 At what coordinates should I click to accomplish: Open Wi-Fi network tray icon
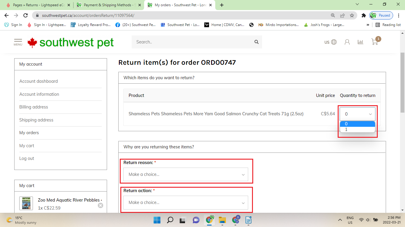point(361,220)
